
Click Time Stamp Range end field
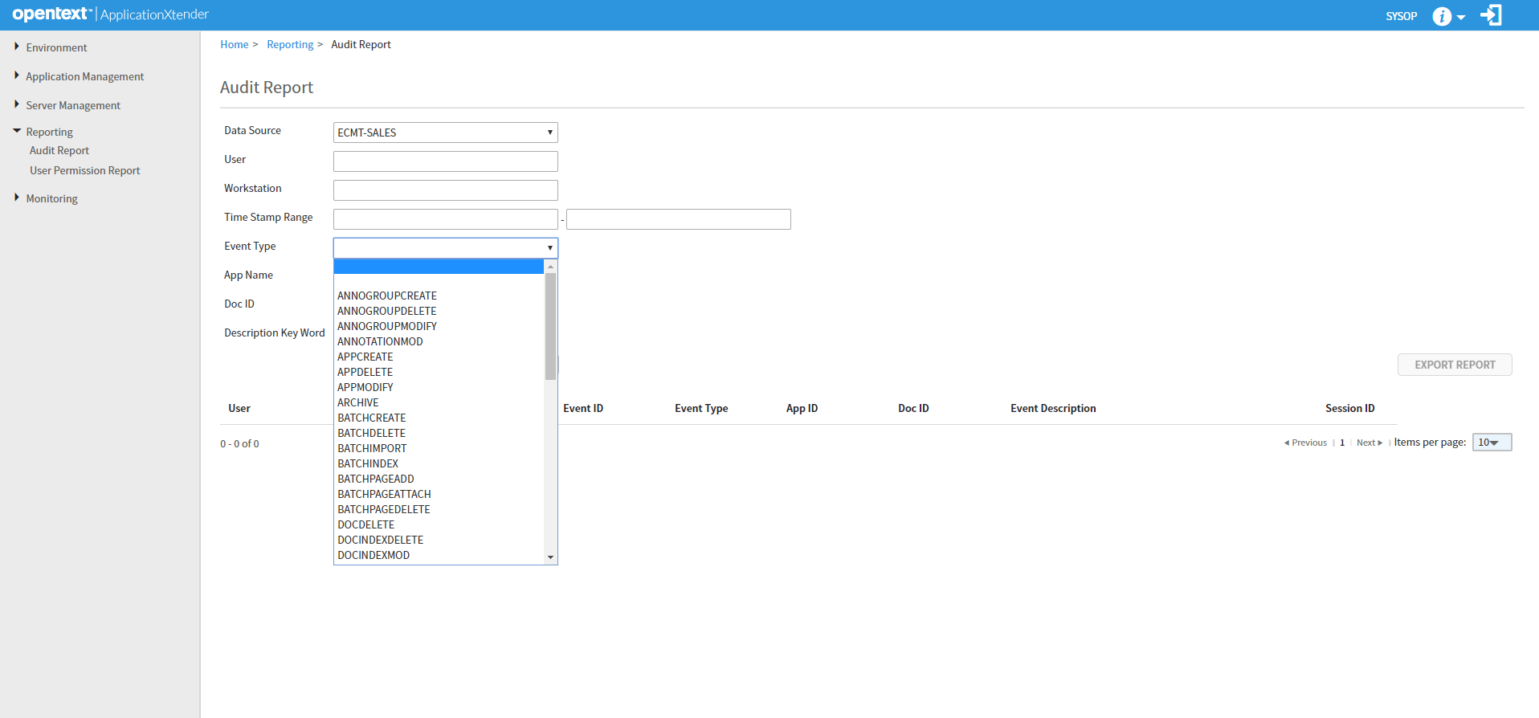click(x=679, y=219)
